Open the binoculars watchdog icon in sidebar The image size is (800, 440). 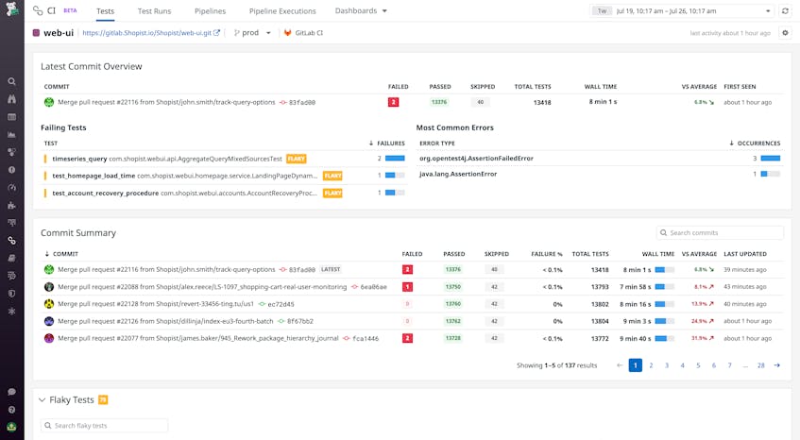(11, 99)
